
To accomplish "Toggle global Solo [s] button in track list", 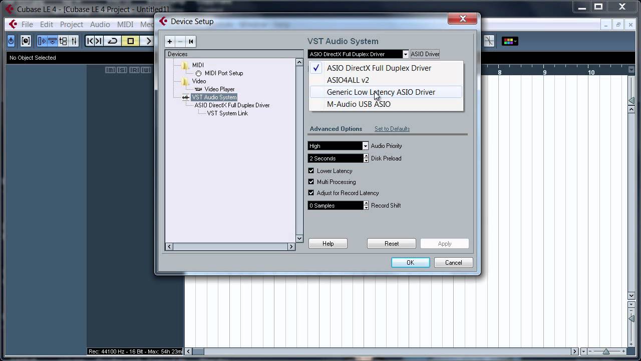I will click(x=122, y=70).
